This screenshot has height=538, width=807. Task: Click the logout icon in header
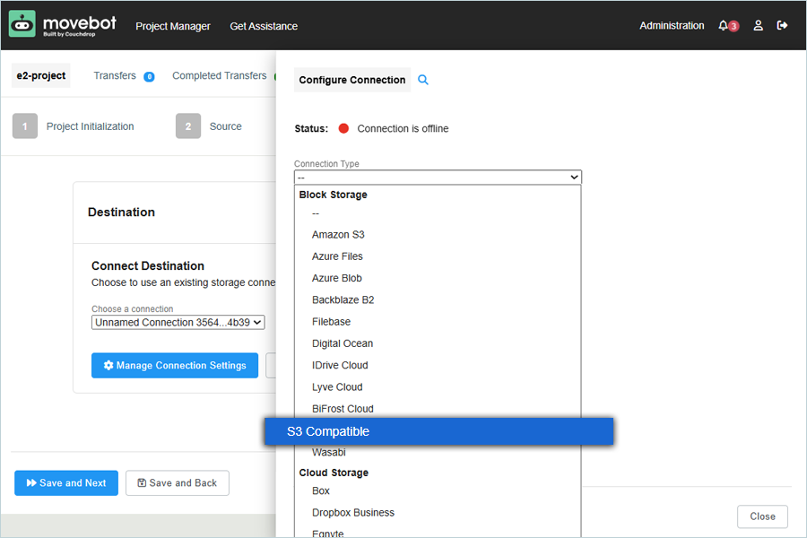click(782, 26)
